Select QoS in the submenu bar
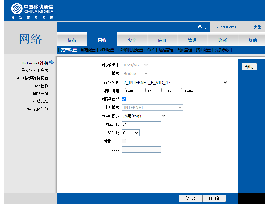275x211 pixels. pos(151,50)
